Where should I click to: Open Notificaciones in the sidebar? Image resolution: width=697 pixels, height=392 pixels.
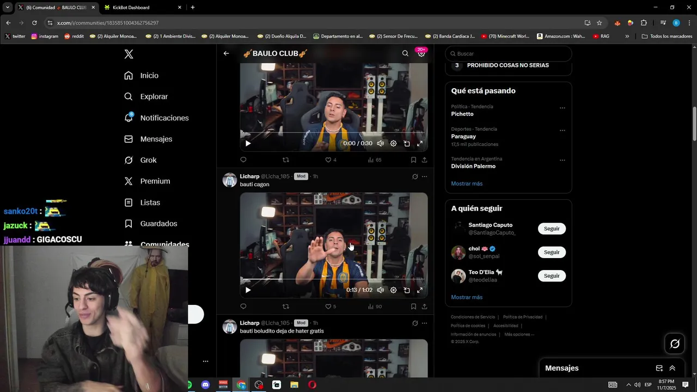pos(156,118)
